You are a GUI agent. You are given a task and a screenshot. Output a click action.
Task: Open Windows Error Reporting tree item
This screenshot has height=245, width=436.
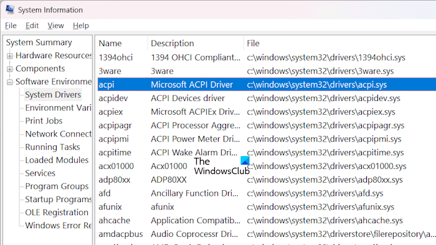[58, 226]
